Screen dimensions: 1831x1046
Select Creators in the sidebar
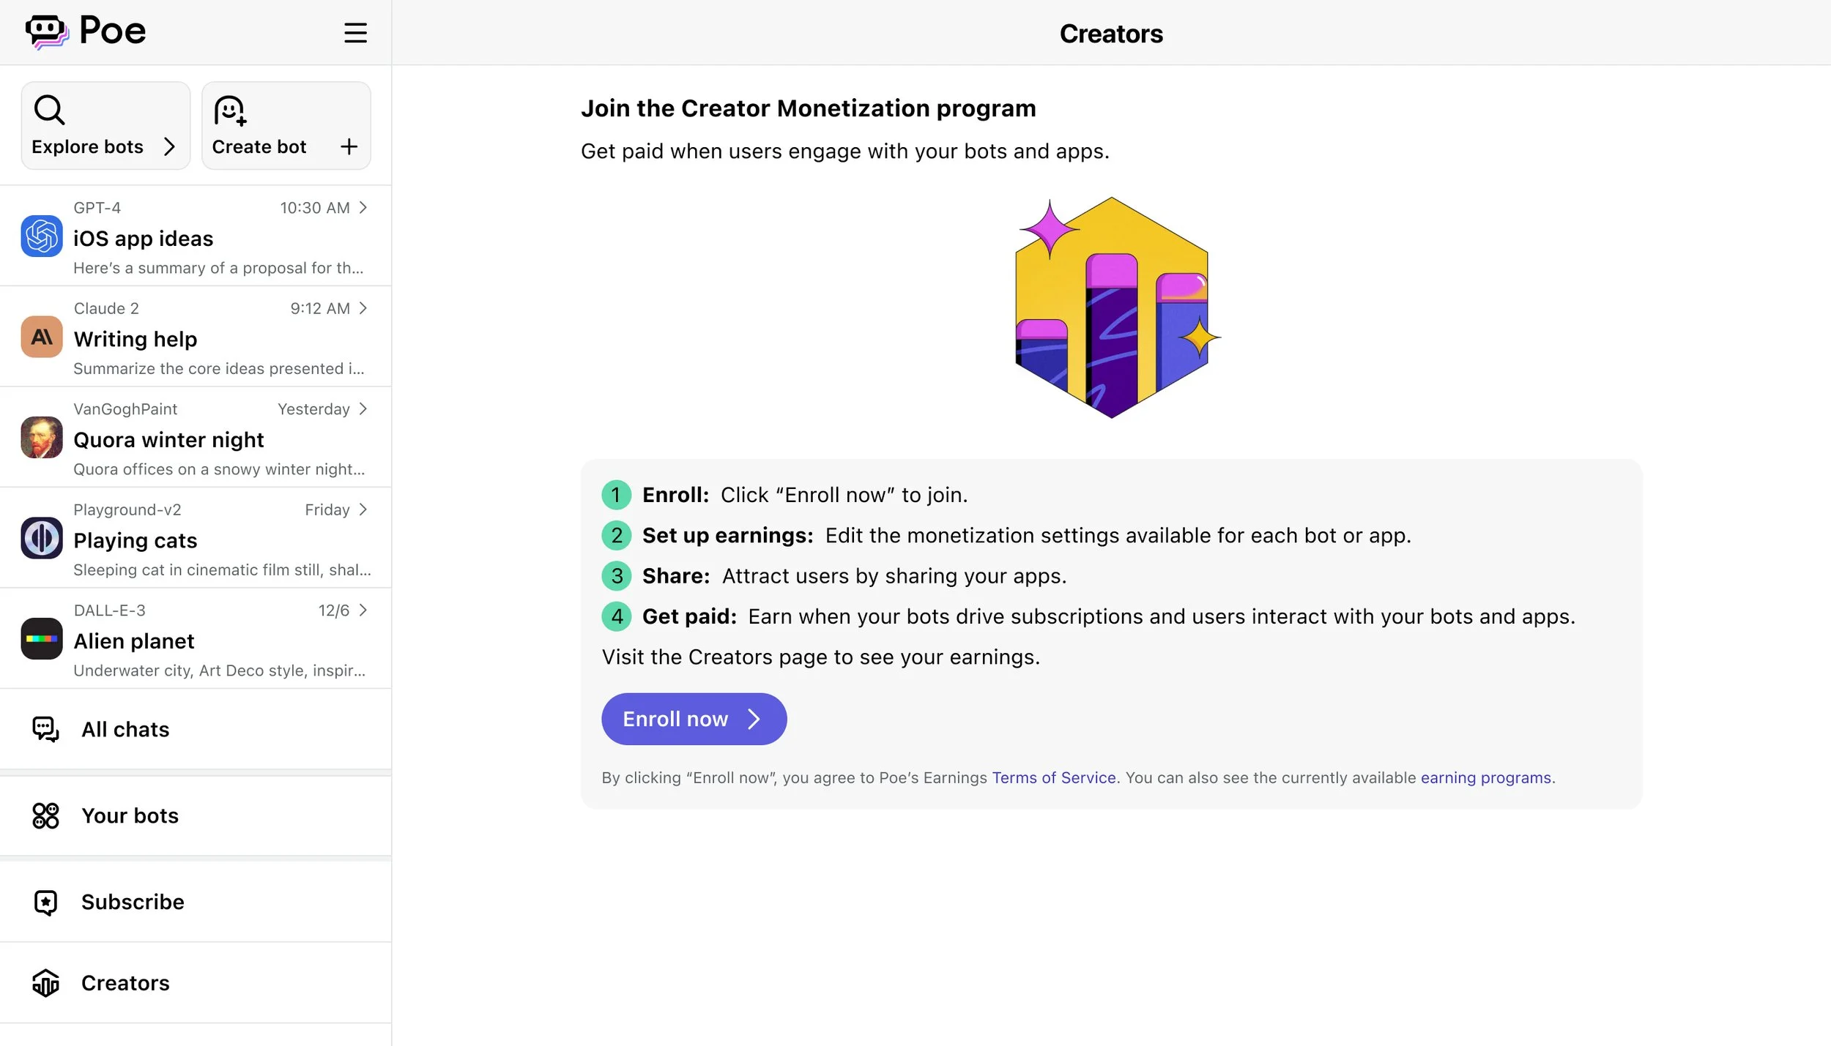point(125,983)
